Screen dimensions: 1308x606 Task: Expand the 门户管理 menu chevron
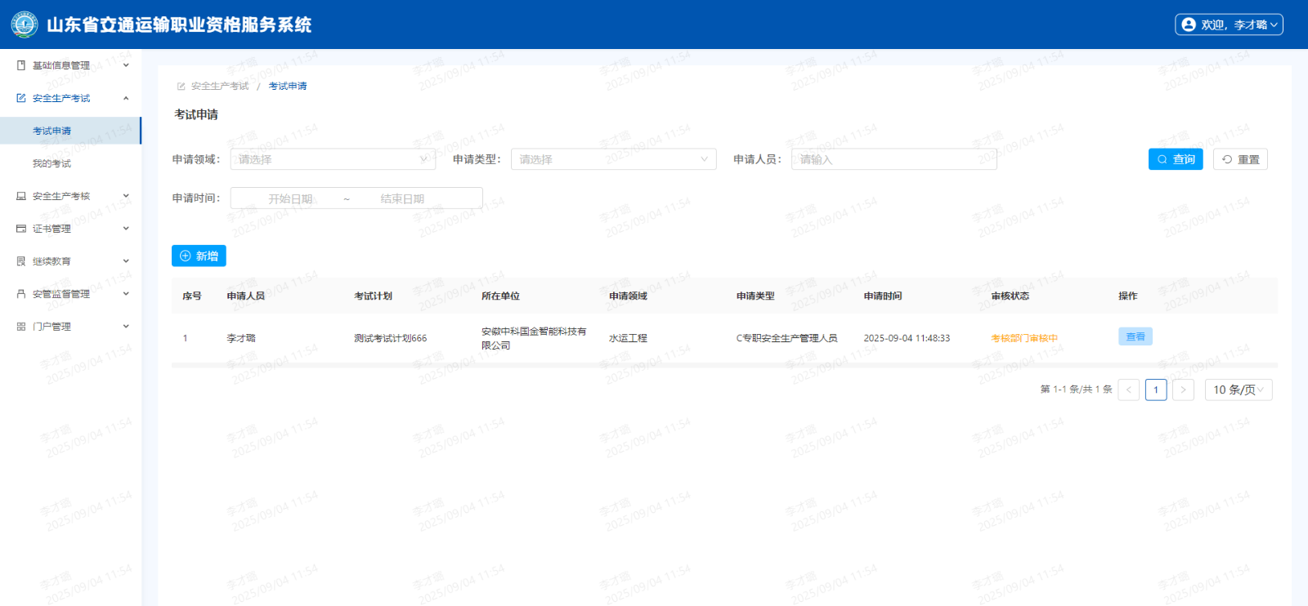click(126, 327)
